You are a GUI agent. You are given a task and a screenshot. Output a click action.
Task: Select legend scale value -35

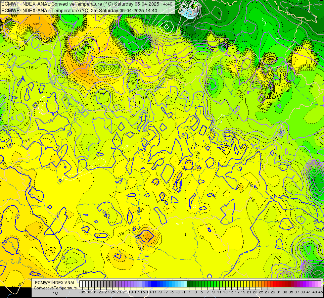click(82, 292)
